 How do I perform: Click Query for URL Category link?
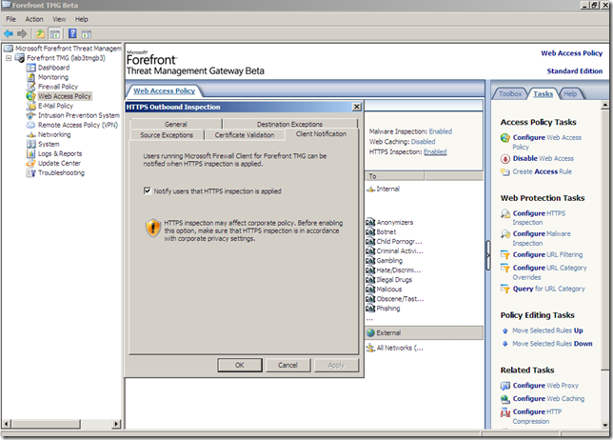click(x=549, y=289)
